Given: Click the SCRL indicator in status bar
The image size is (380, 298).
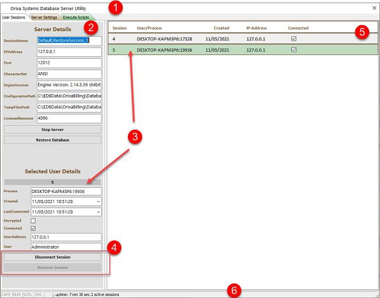Looking at the screenshot, I should (27, 295).
